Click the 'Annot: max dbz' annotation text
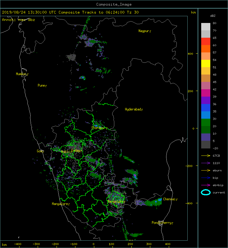 pos(19,20)
